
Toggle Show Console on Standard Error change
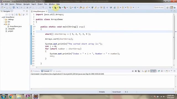pos(155,71)
